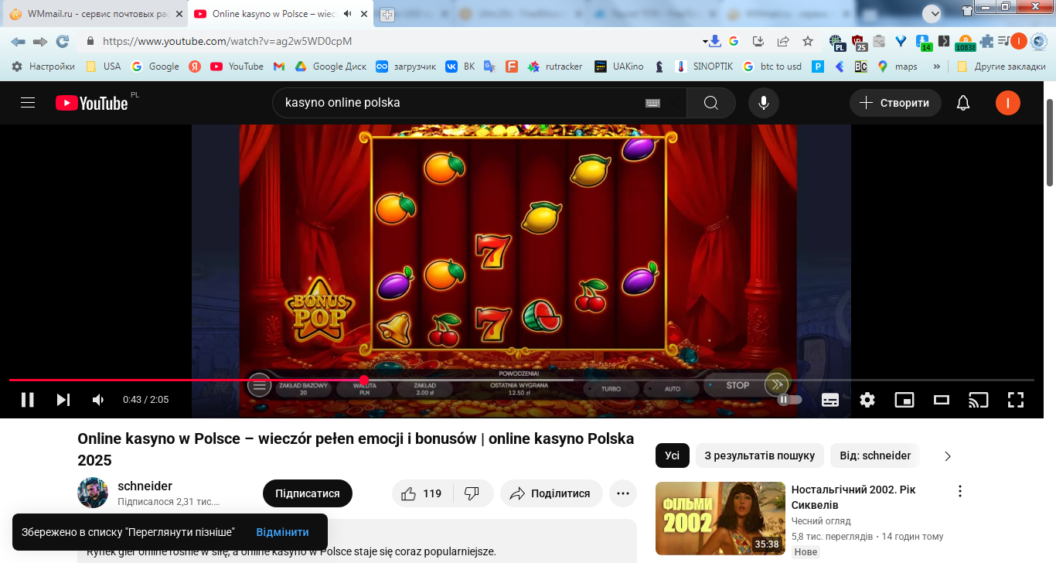Switch to the WMmail.ru browser tab
The image size is (1056, 563).
(x=97, y=14)
